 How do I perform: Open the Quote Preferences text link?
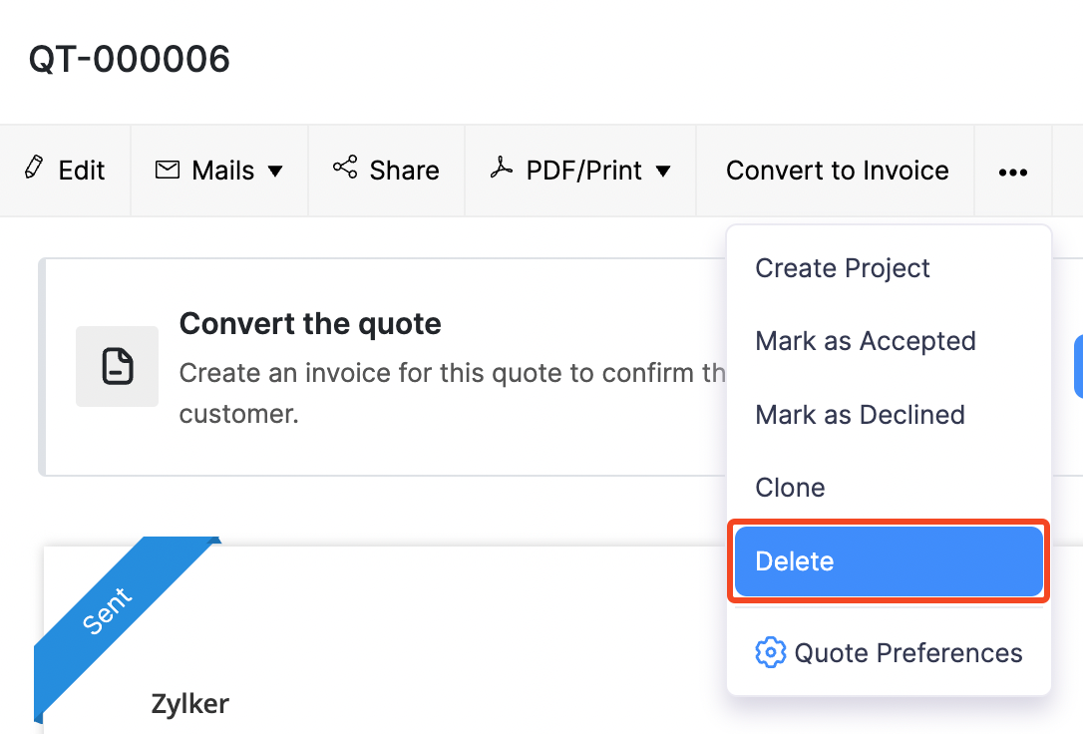(x=908, y=653)
